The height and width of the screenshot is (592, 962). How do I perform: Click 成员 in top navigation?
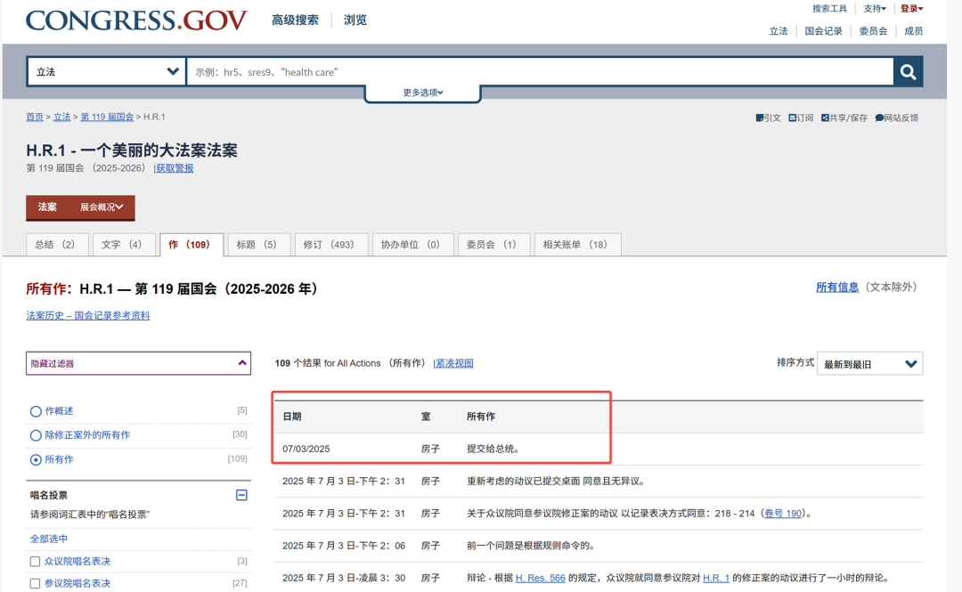[x=914, y=31]
